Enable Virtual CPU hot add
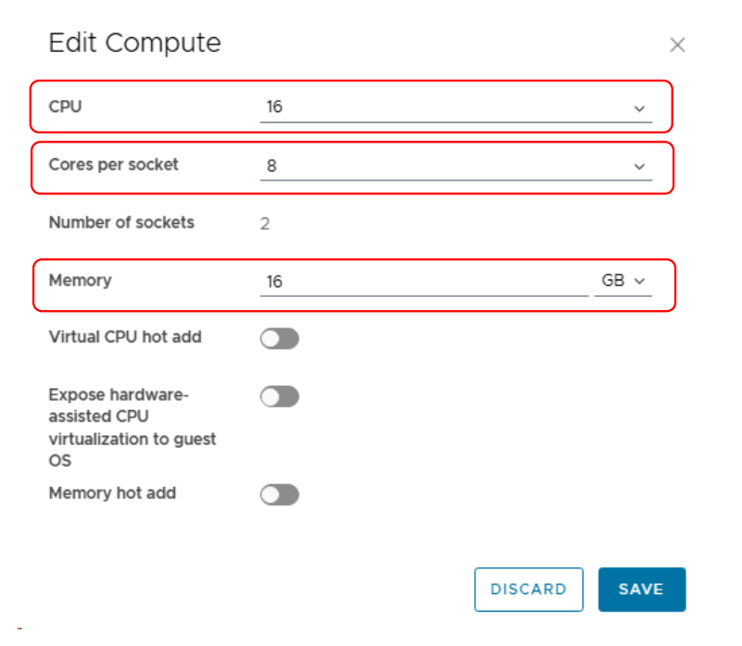This screenshot has height=646, width=742. point(280,339)
